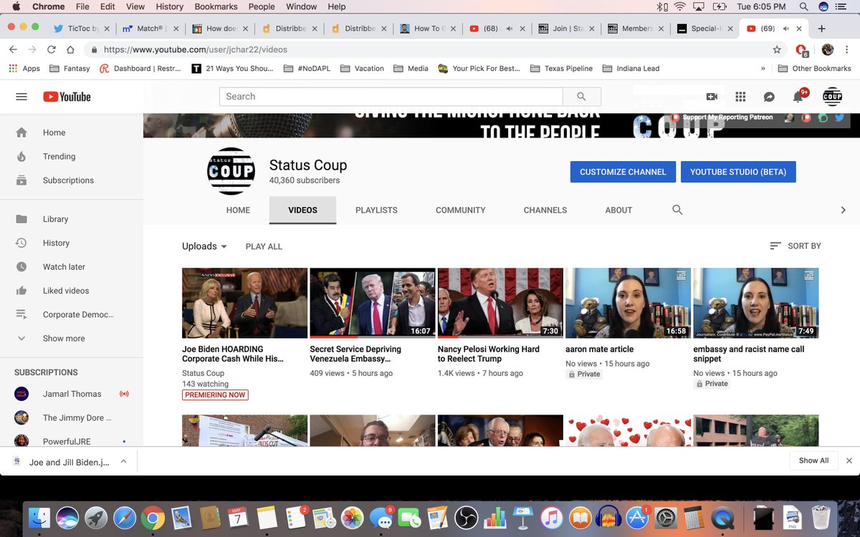Bookmark this page with star icon
Image resolution: width=860 pixels, height=537 pixels.
click(x=777, y=49)
